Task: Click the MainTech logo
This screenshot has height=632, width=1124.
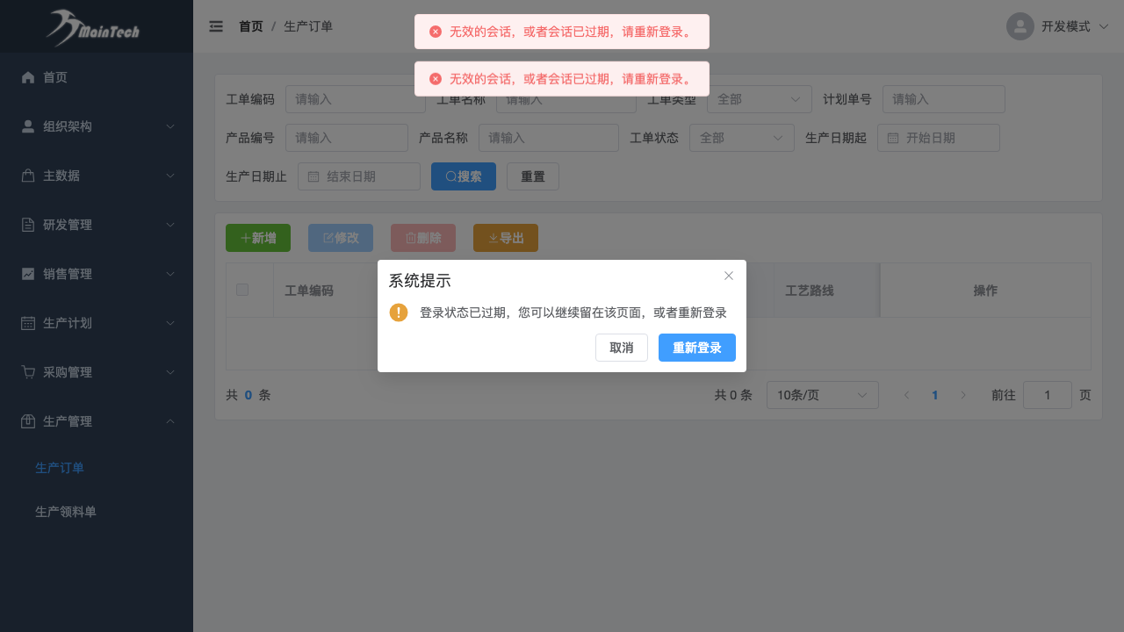Action: tap(93, 28)
